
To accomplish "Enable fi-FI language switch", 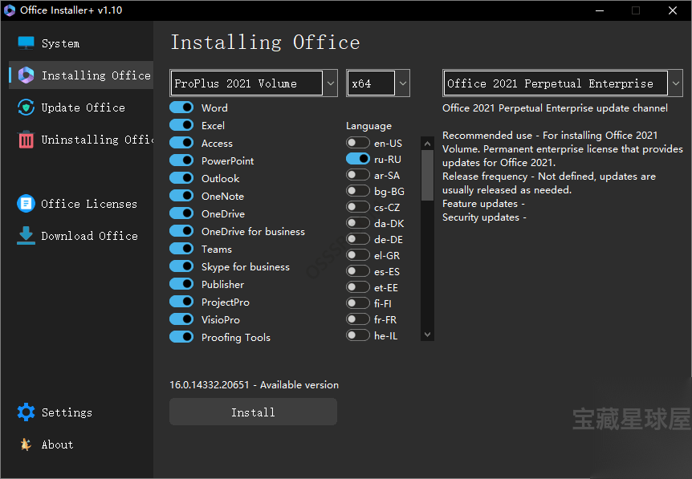I will click(358, 302).
